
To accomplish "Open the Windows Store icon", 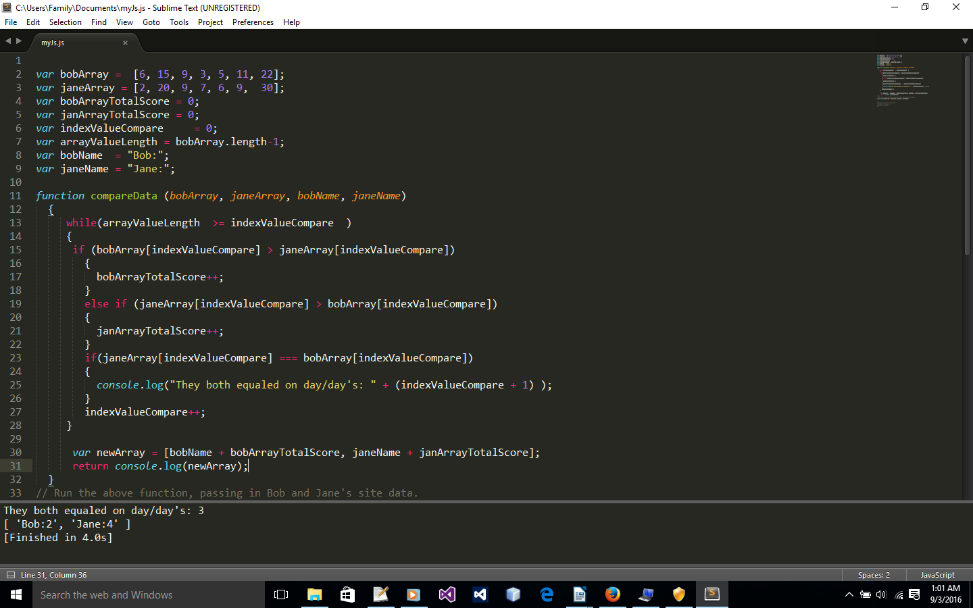I will (347, 594).
